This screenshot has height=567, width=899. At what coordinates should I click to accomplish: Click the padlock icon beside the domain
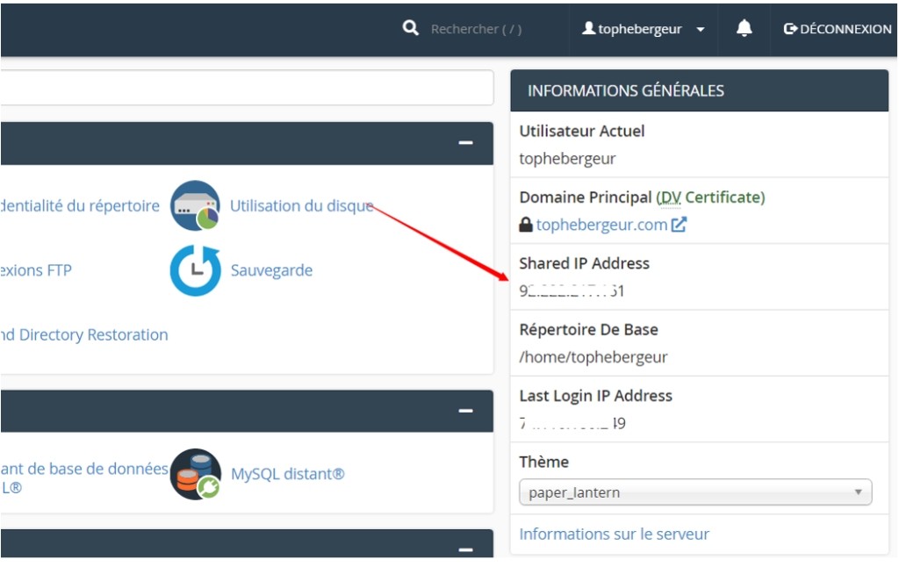click(x=525, y=224)
